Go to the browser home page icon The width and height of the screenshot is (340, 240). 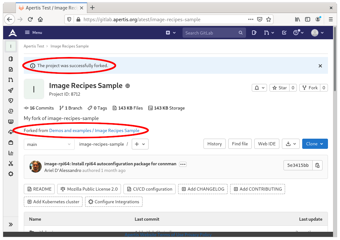[40, 19]
